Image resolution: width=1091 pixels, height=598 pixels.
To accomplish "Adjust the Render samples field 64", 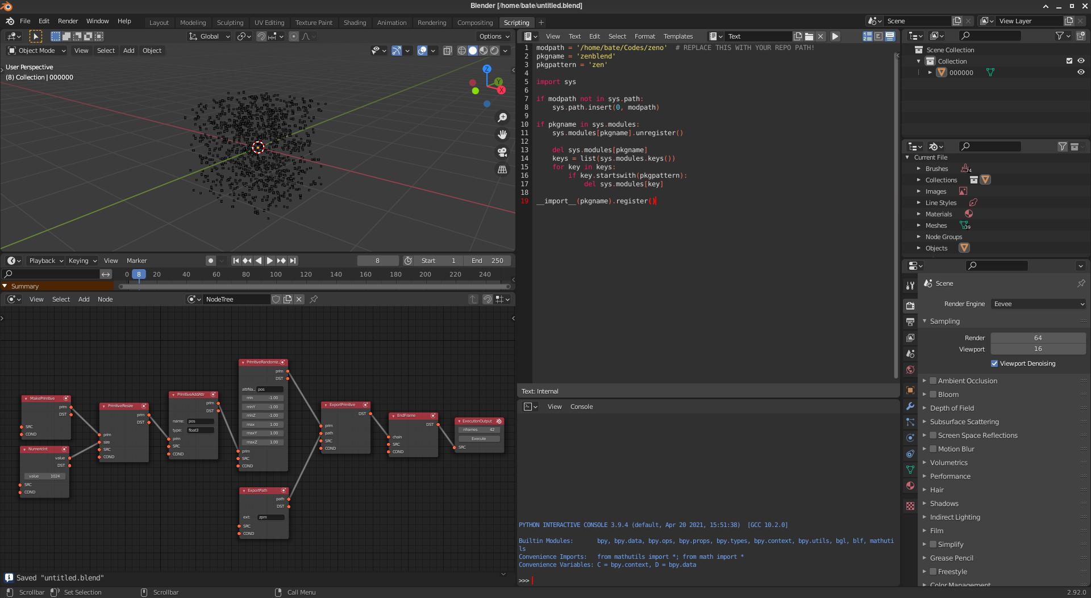I will coord(1038,338).
